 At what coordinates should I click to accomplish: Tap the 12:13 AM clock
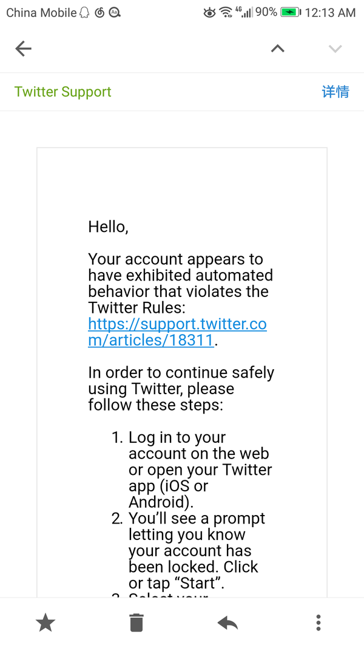pos(330,12)
